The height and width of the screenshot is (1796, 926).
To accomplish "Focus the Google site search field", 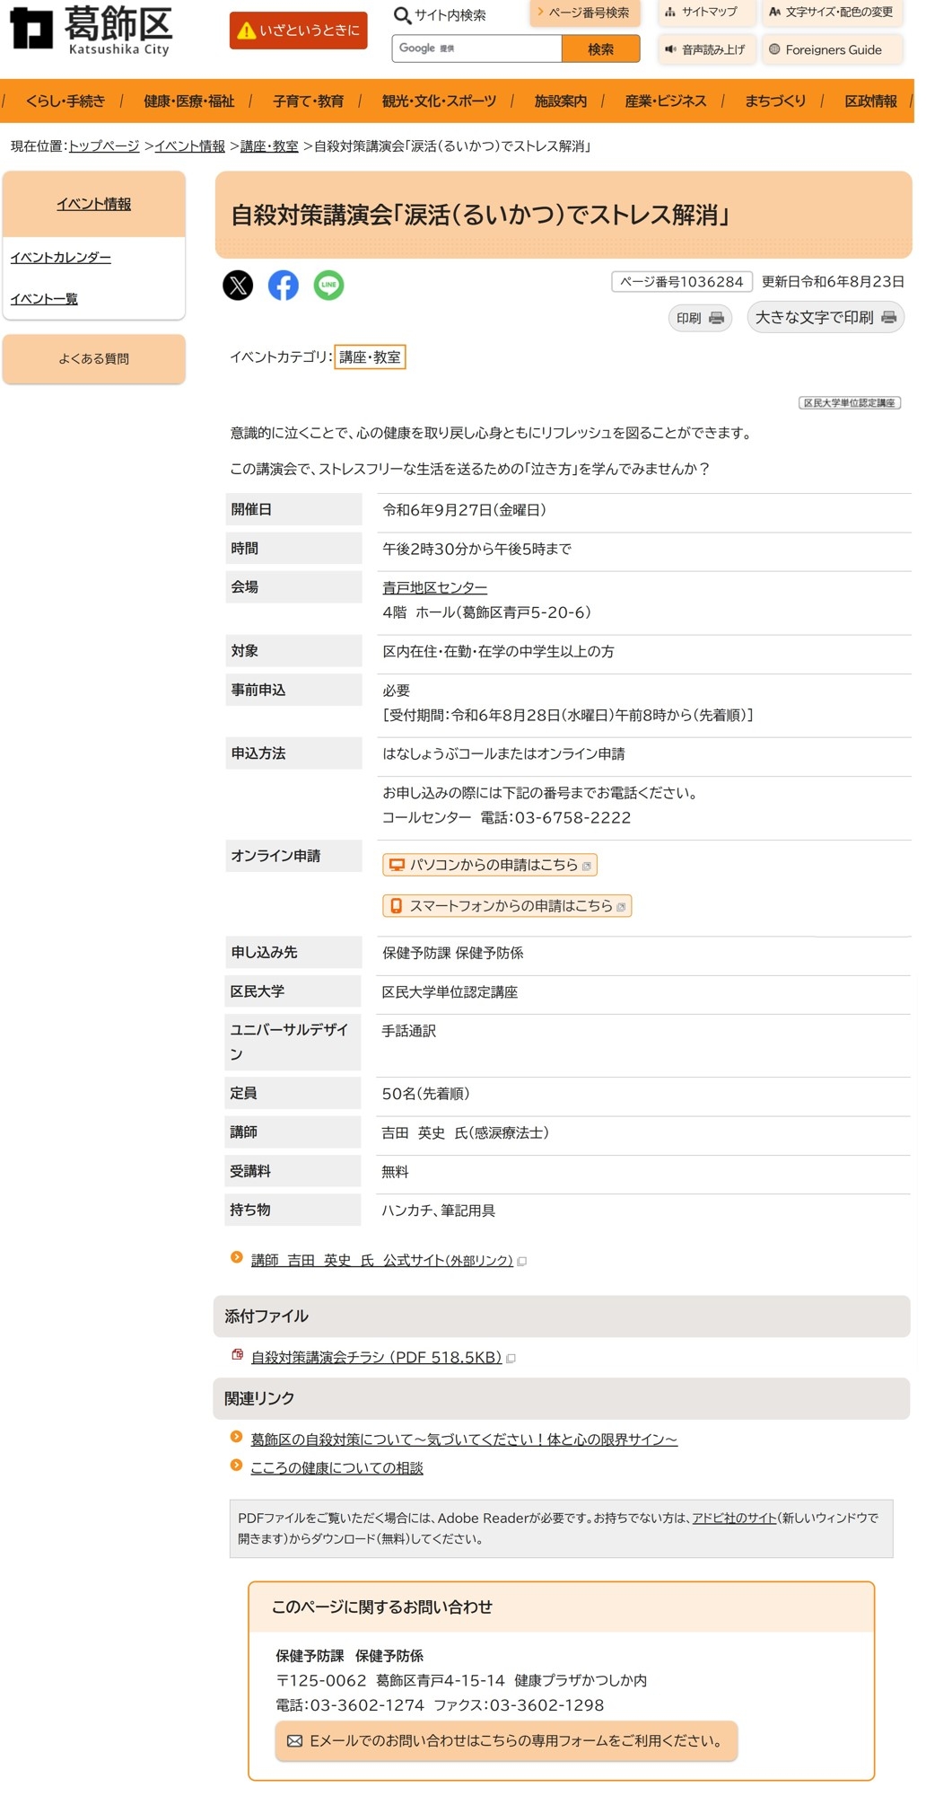I will (x=476, y=48).
